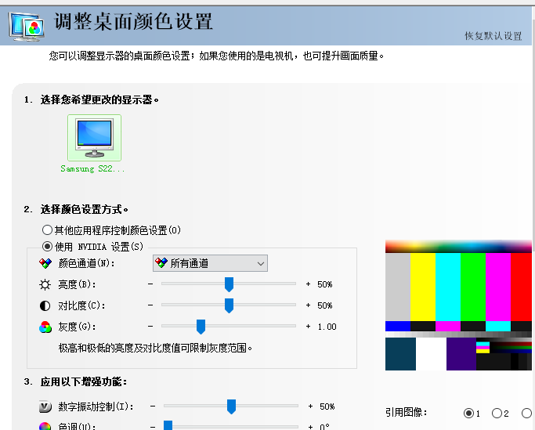
Task: Click the 对比度 contrast slider handle
Action: (229, 305)
